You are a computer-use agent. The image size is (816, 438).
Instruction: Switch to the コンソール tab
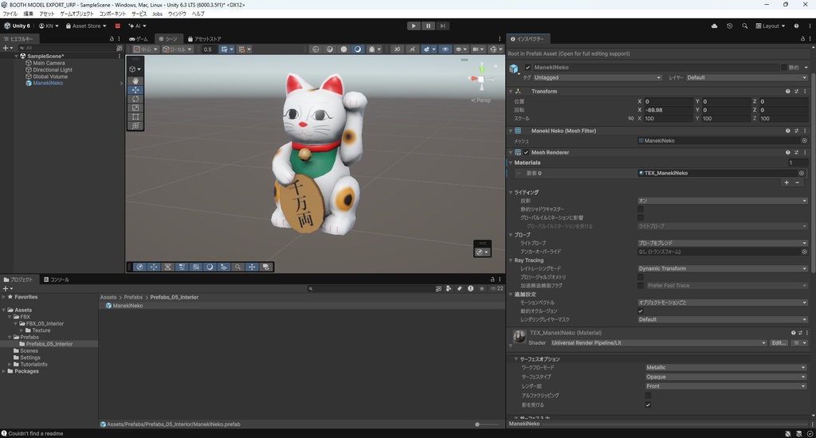point(57,280)
